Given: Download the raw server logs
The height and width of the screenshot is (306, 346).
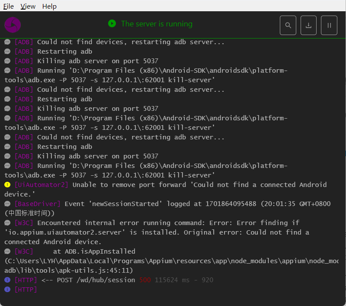Looking at the screenshot, I should pos(308,26).
